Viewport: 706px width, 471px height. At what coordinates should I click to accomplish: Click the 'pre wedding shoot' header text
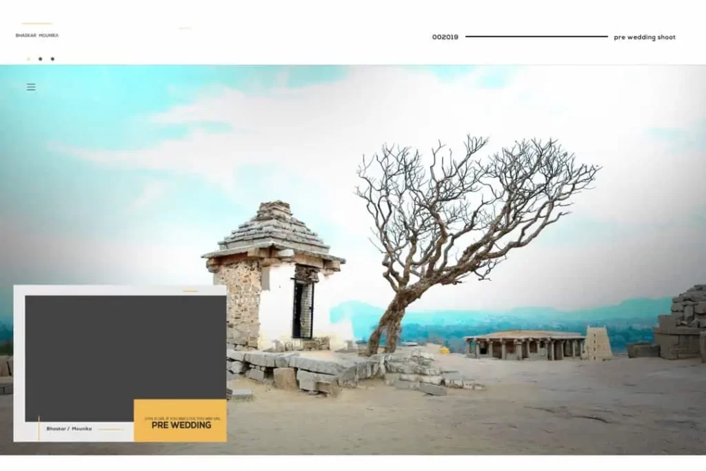pyautogui.click(x=645, y=37)
